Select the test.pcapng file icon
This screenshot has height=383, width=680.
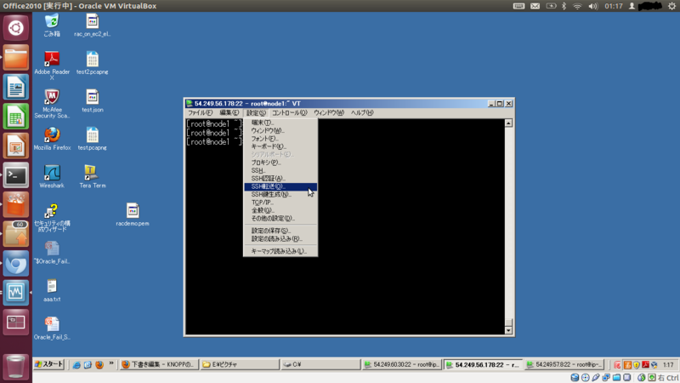click(x=93, y=138)
